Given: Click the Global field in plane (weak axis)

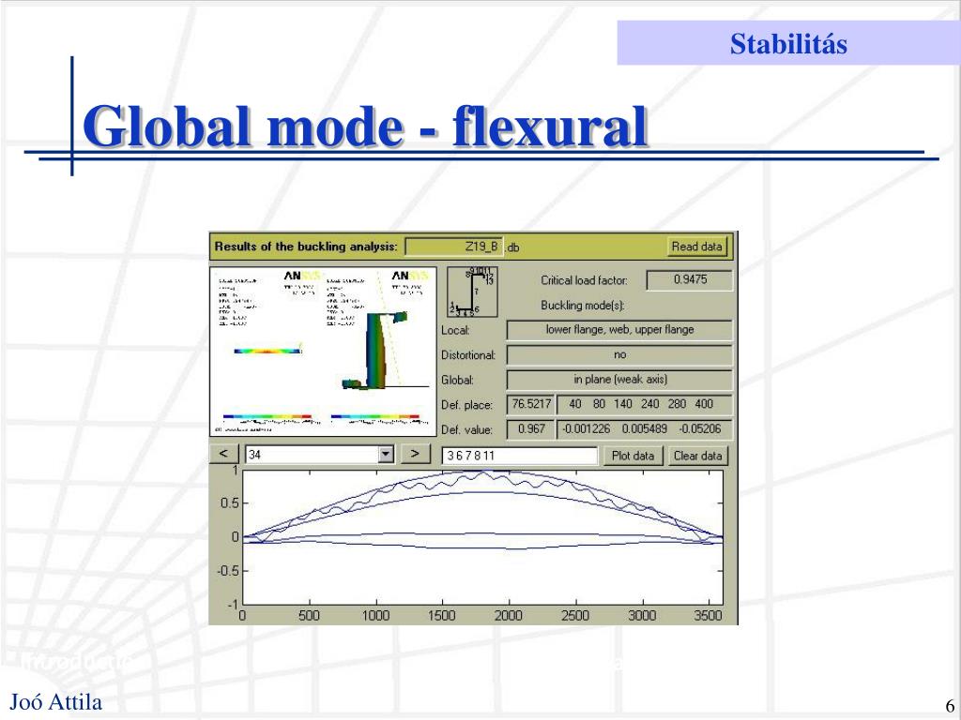Looking at the screenshot, I should click(x=619, y=380).
